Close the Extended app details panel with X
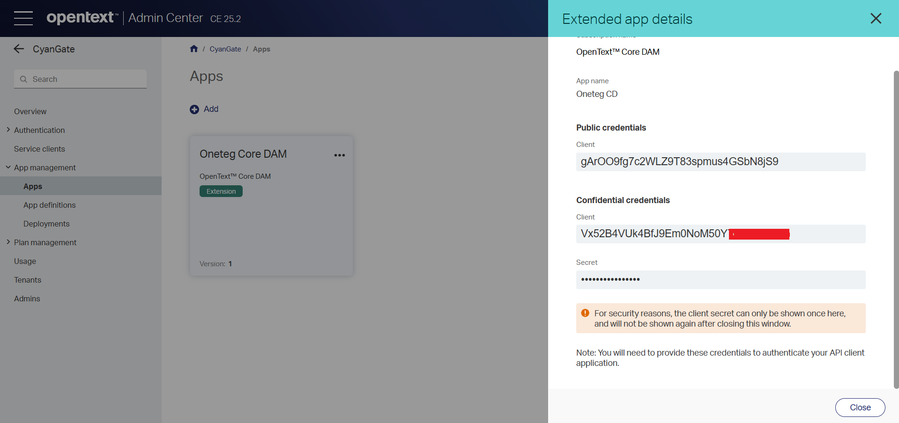Image resolution: width=899 pixels, height=423 pixels. [876, 19]
